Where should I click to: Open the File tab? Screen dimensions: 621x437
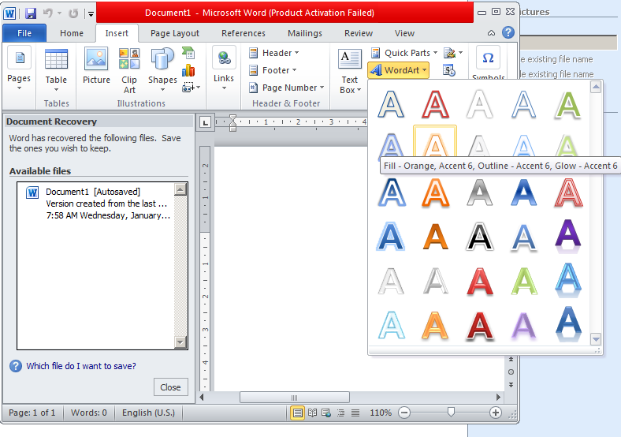(24, 33)
